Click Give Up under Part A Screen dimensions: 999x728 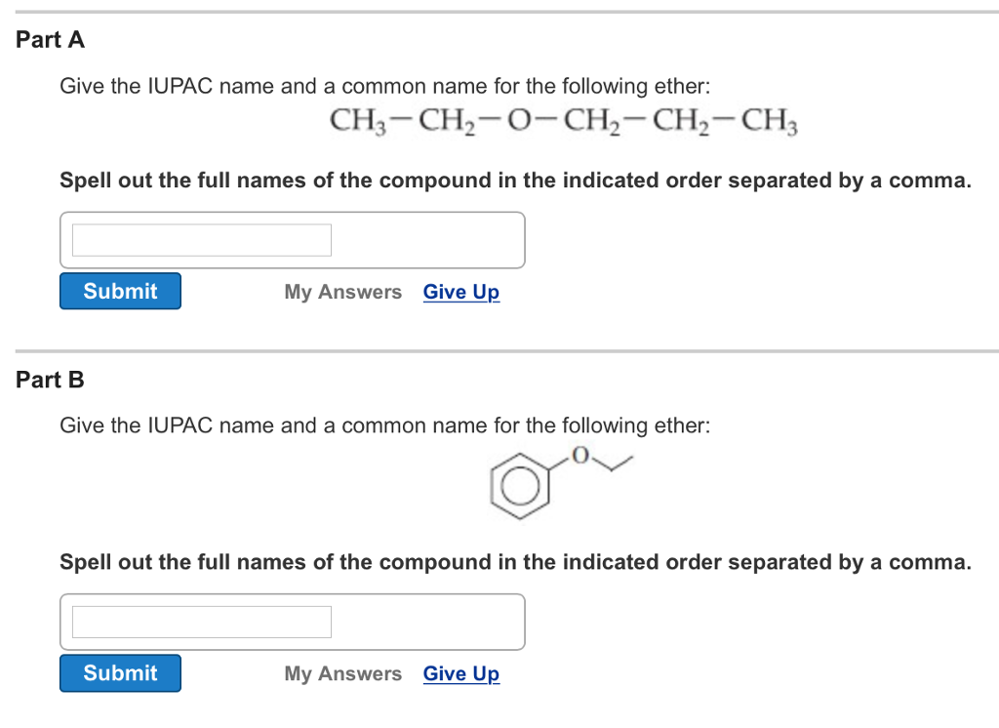tap(460, 292)
